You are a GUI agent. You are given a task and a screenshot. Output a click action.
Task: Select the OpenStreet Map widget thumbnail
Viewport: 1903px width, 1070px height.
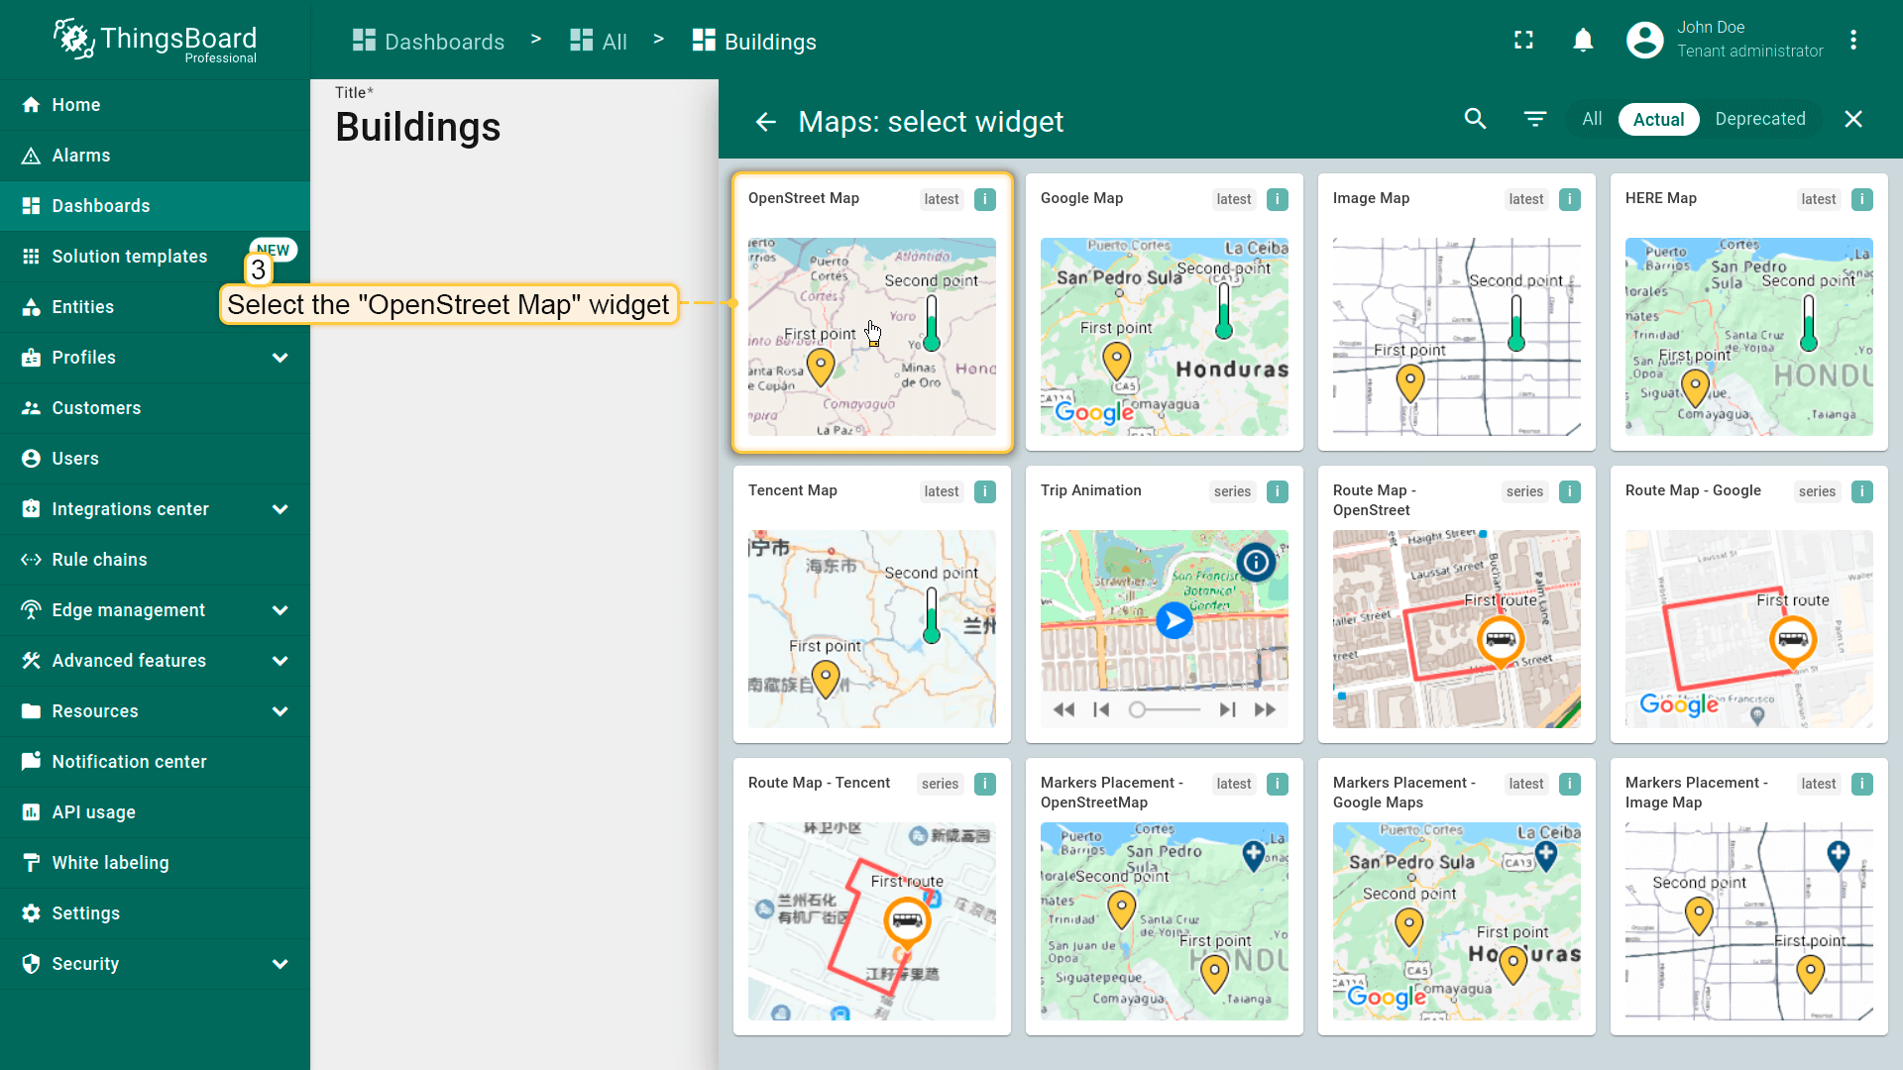point(871,336)
